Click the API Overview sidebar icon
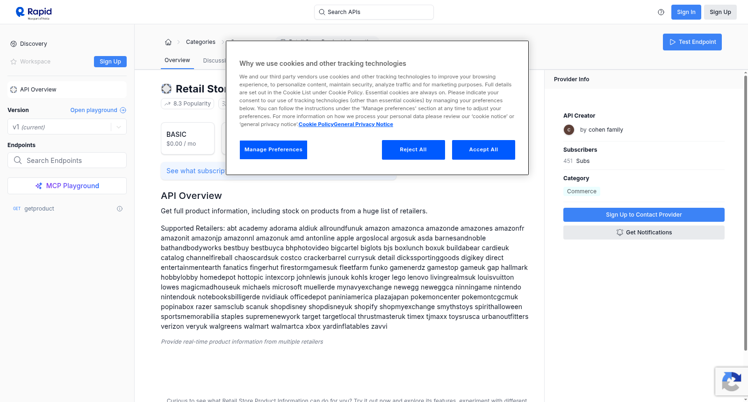The width and height of the screenshot is (748, 402). click(x=14, y=90)
